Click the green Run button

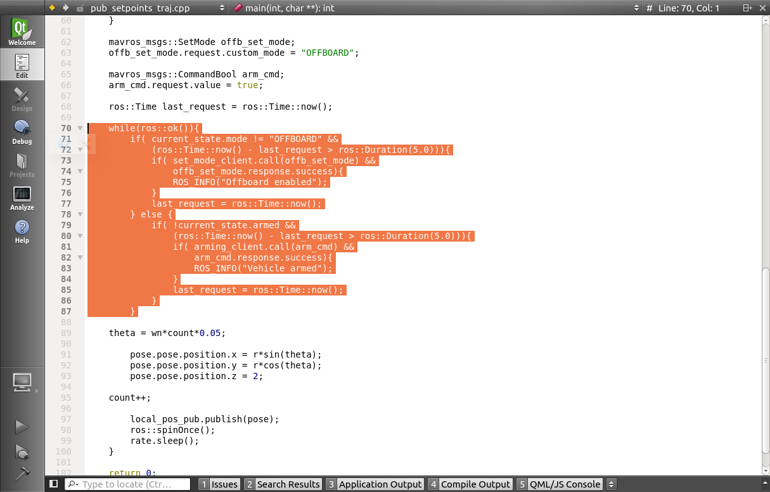pyautogui.click(x=22, y=427)
